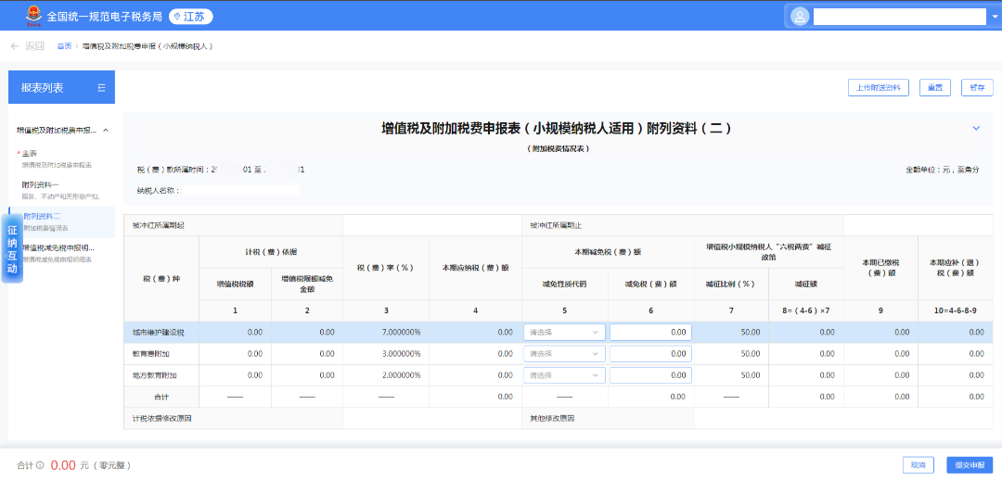This screenshot has width=1002, height=481.
Task: Click the location pin icon beside 江苏
Action: click(x=176, y=17)
